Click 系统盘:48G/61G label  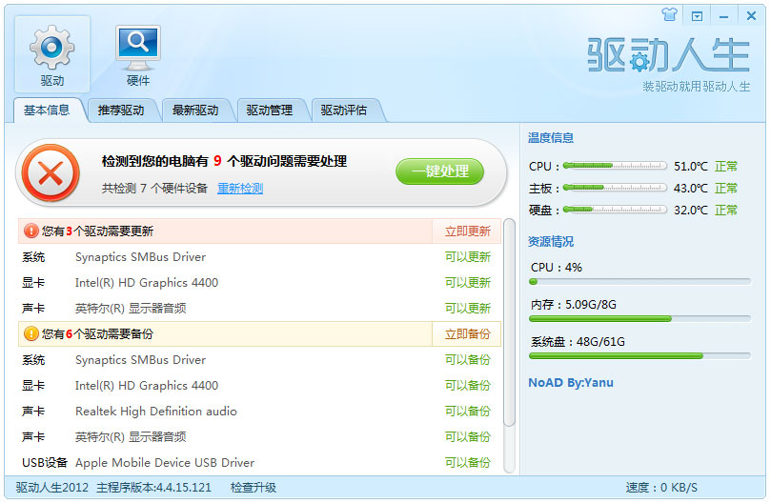tap(578, 342)
